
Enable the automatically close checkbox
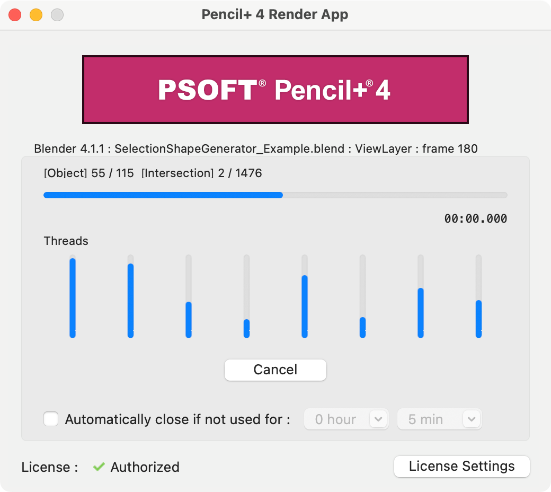tap(51, 419)
